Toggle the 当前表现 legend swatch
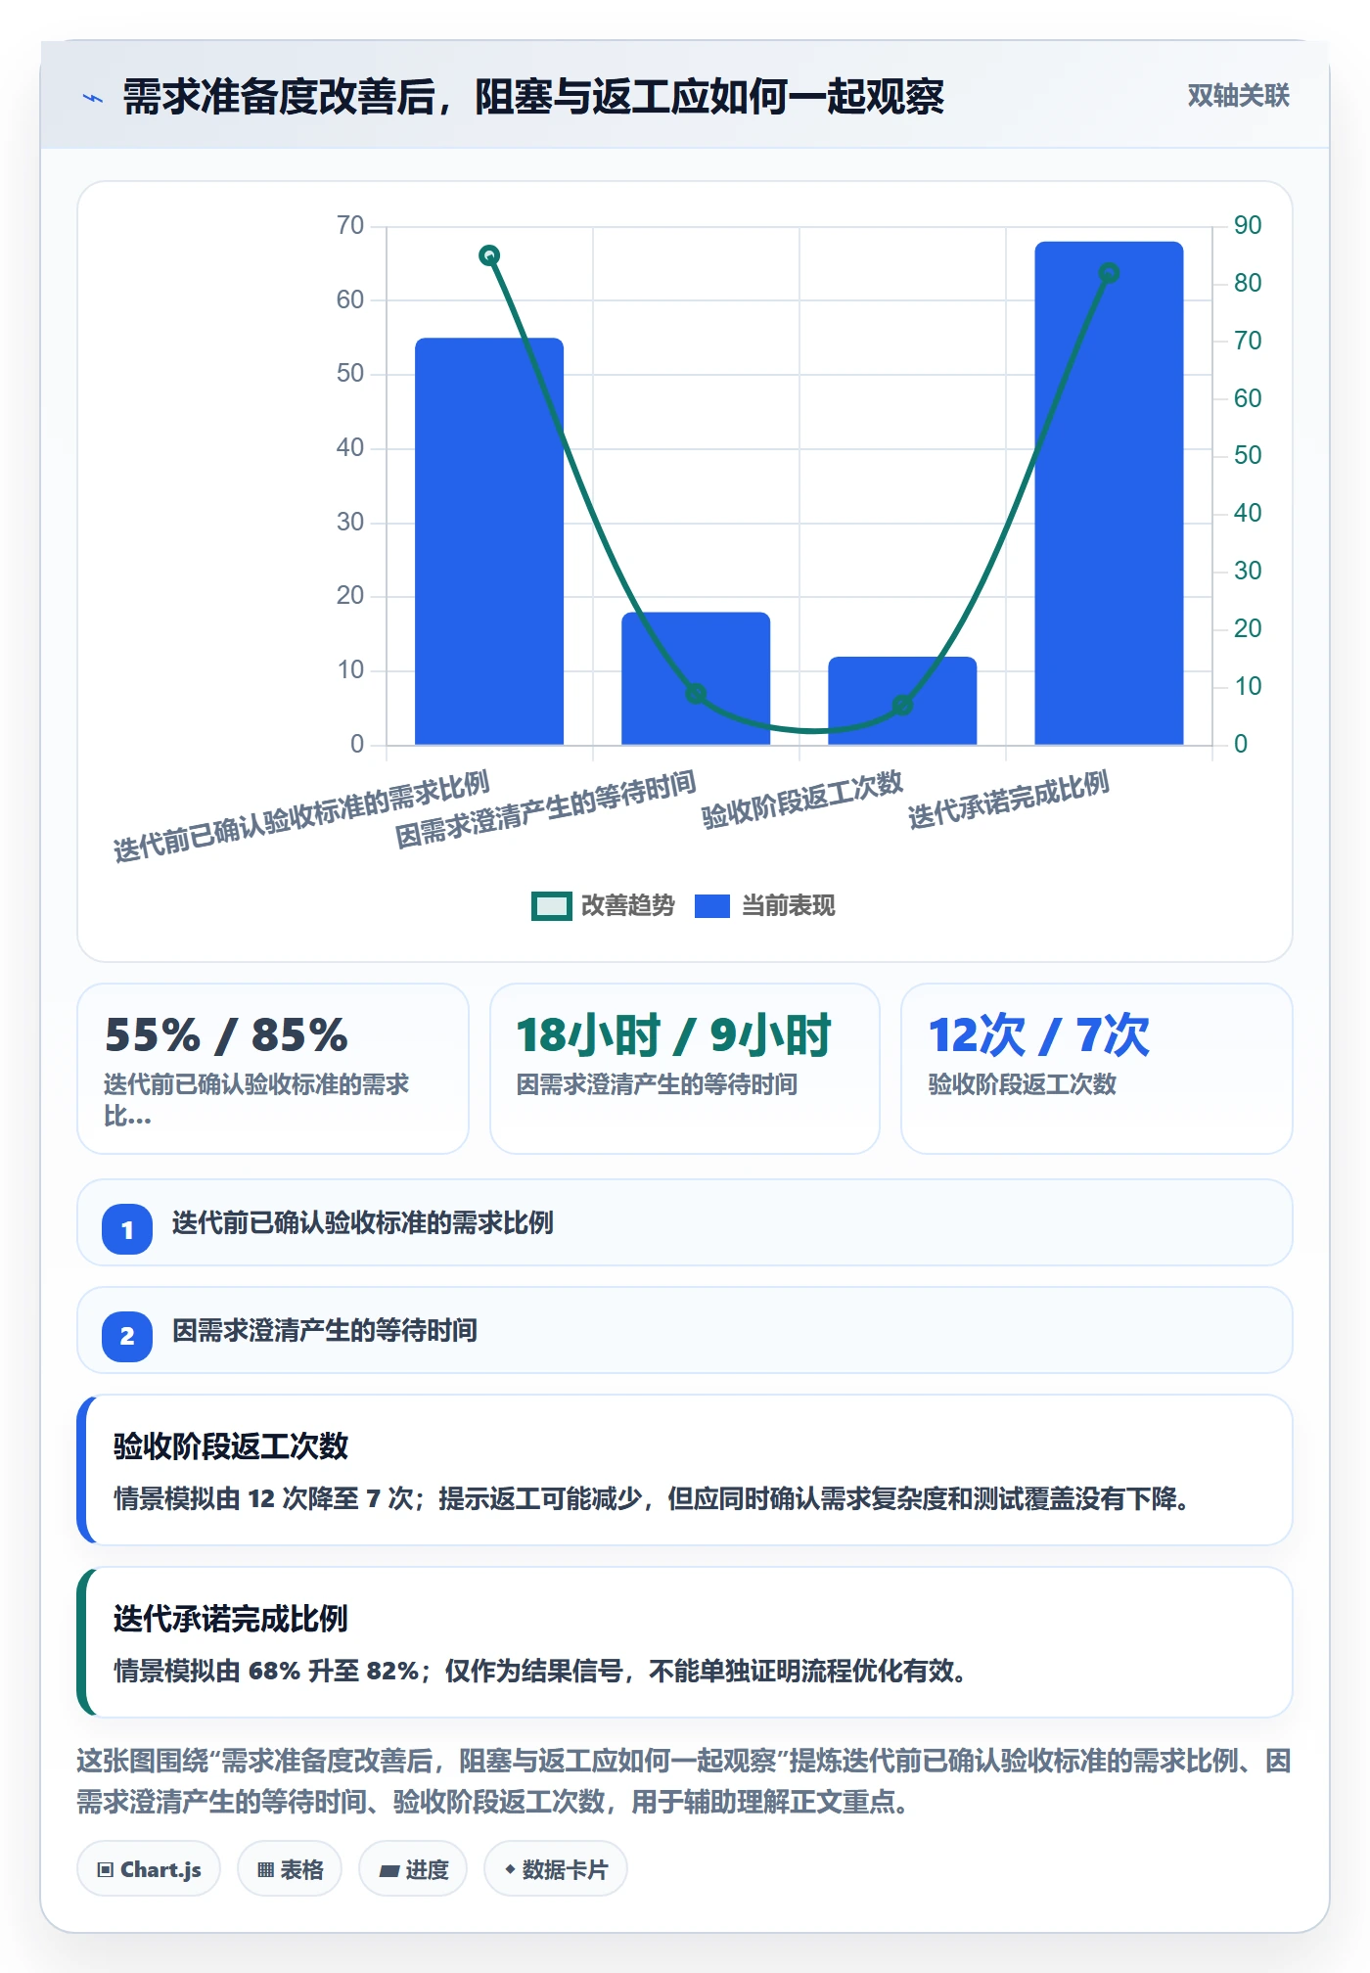The image size is (1370, 1973). pyautogui.click(x=712, y=906)
